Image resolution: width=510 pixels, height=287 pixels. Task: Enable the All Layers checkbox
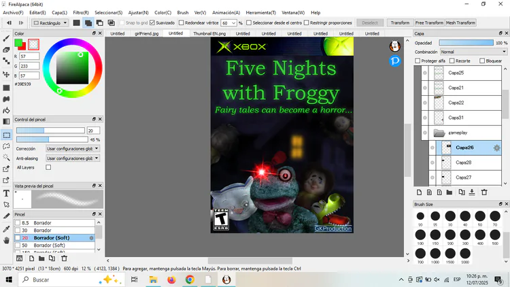(48, 167)
